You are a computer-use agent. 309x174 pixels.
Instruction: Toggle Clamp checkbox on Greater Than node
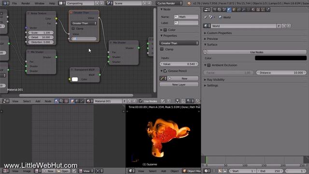[x=73, y=29]
